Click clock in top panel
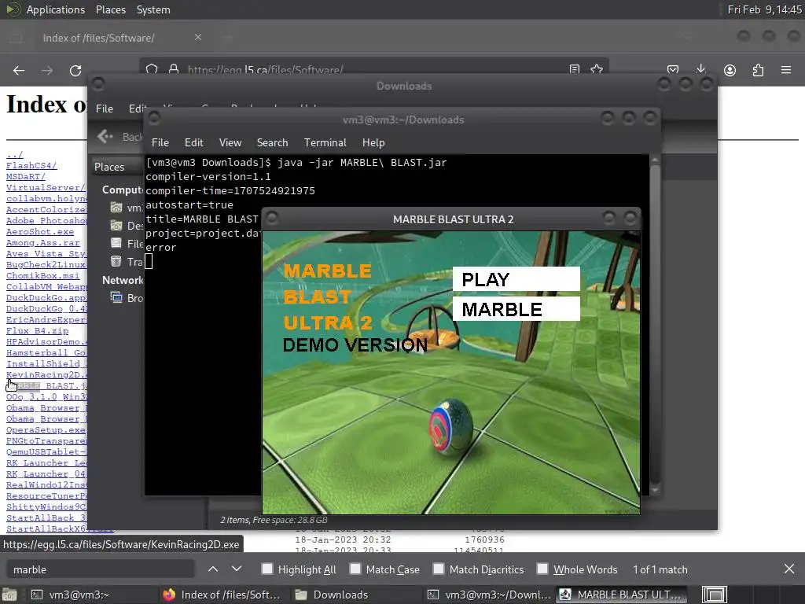Image resolution: width=805 pixels, height=604 pixels. point(764,9)
